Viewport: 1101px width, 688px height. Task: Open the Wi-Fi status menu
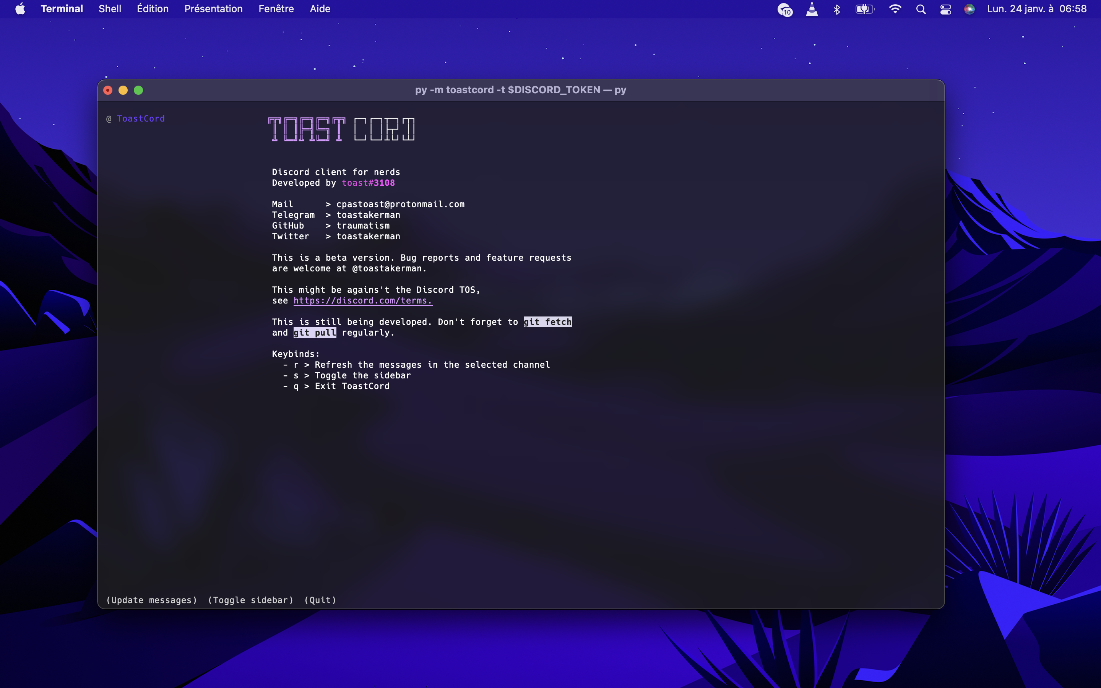point(895,9)
